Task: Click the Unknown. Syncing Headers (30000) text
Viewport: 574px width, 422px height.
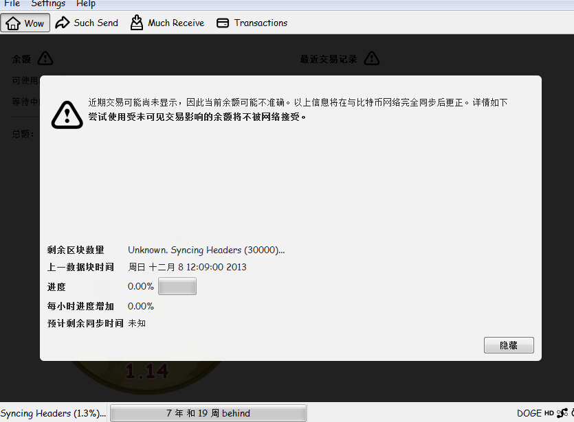Action: coord(206,250)
